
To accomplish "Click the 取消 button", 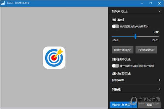I will click(149, 105).
